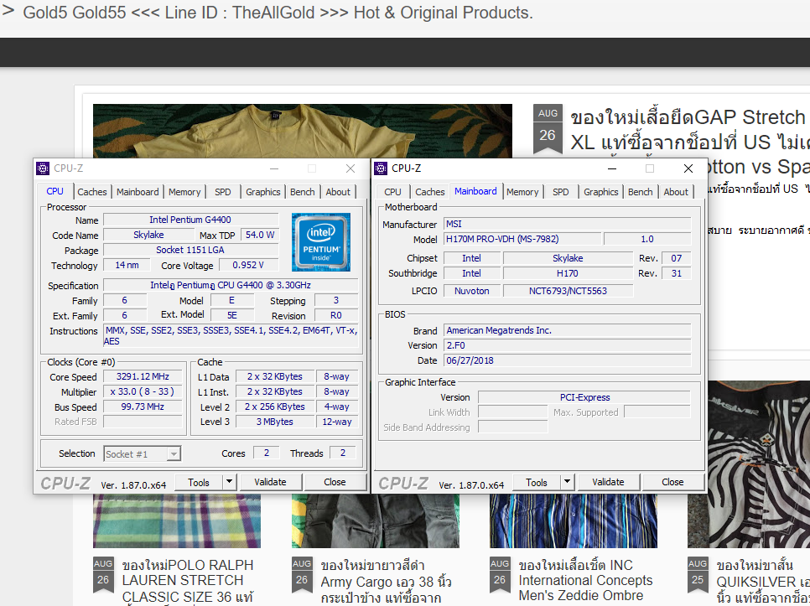Click mainboard model H170M PRO-VDH (MS-7982)
This screenshot has height=606, width=810.
point(522,239)
